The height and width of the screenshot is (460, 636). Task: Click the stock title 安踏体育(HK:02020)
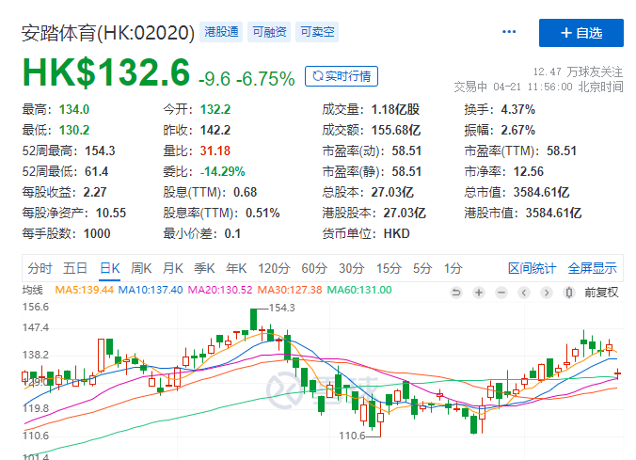click(108, 33)
